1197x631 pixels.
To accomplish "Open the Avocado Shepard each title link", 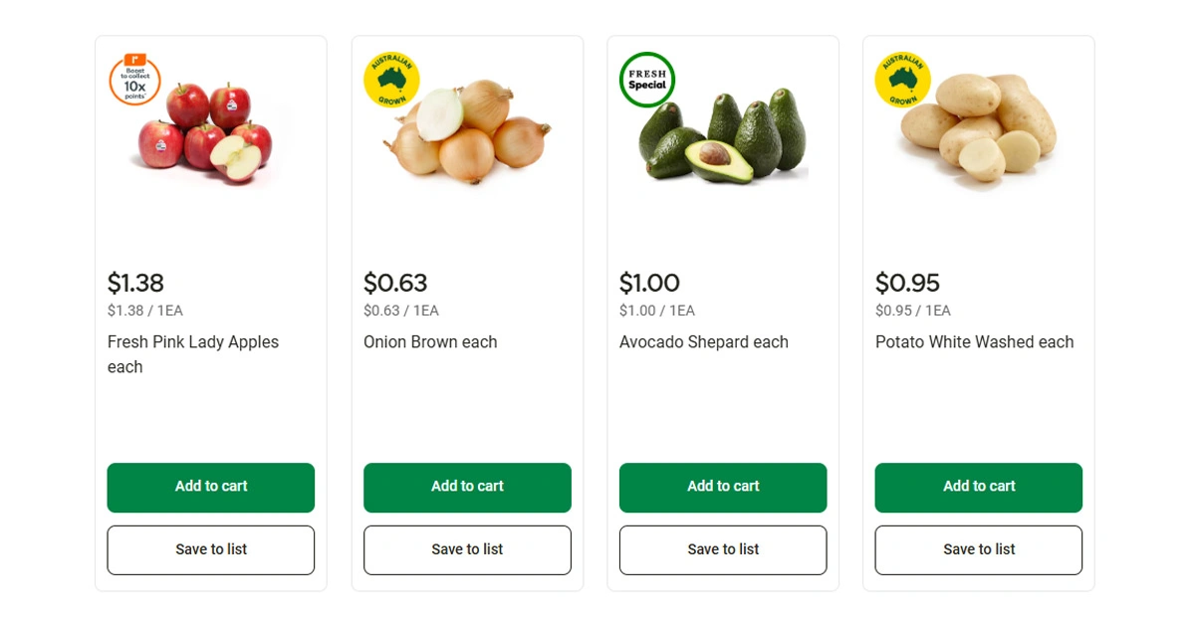I will tap(704, 342).
